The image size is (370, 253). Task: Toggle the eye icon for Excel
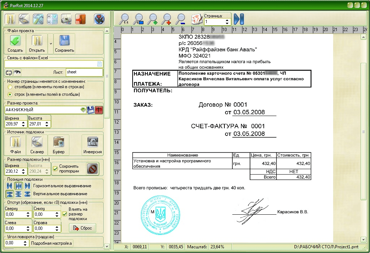click(17, 72)
